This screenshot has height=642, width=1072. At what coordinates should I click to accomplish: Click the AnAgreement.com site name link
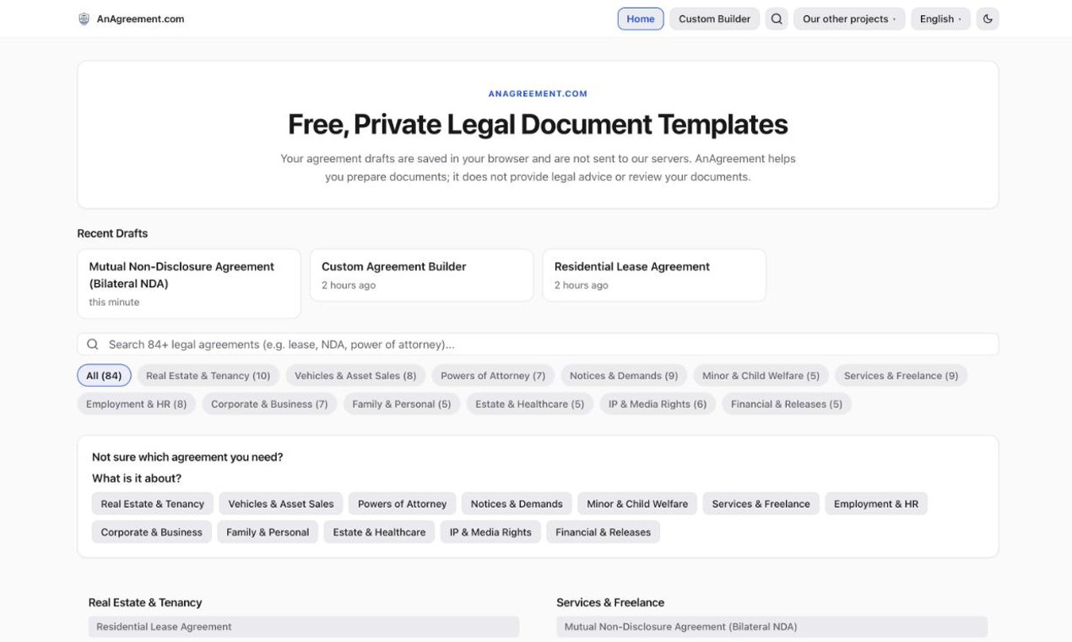[140, 19]
